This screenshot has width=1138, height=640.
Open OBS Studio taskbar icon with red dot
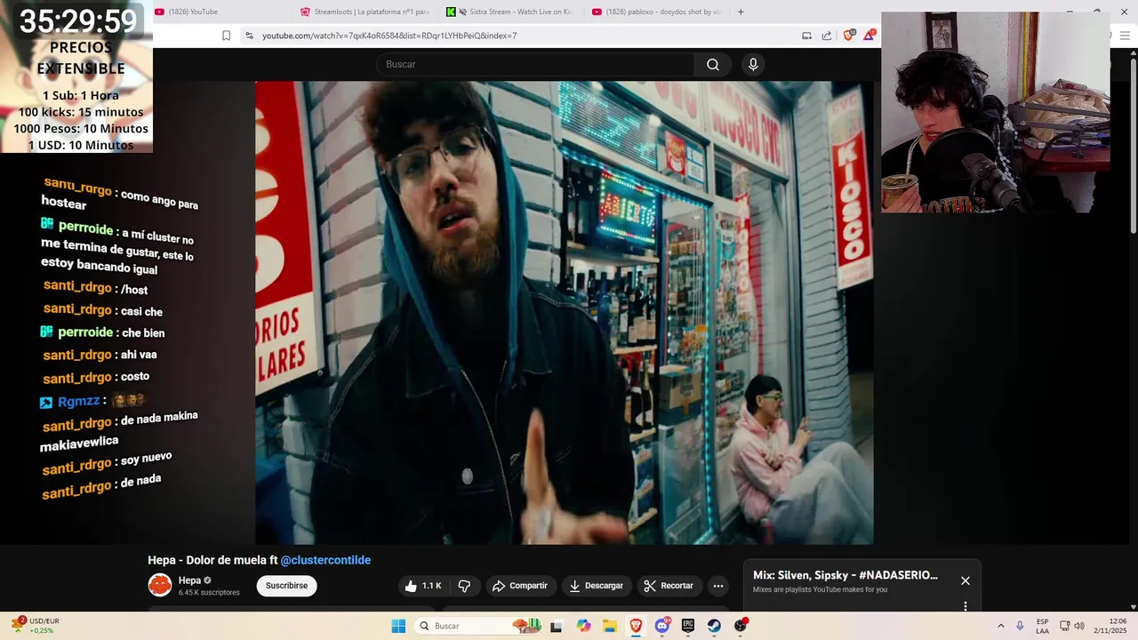[741, 626]
